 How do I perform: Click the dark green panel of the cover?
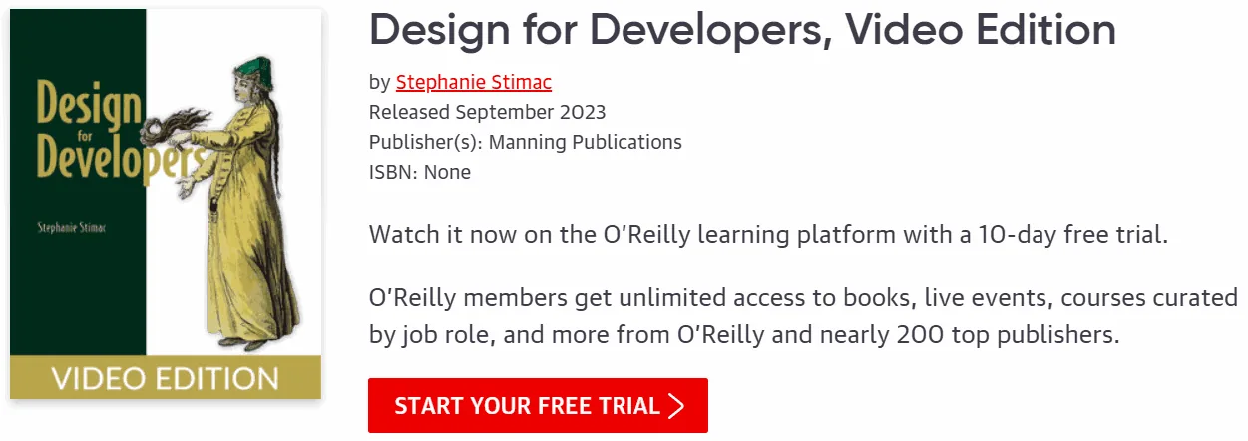(79, 289)
